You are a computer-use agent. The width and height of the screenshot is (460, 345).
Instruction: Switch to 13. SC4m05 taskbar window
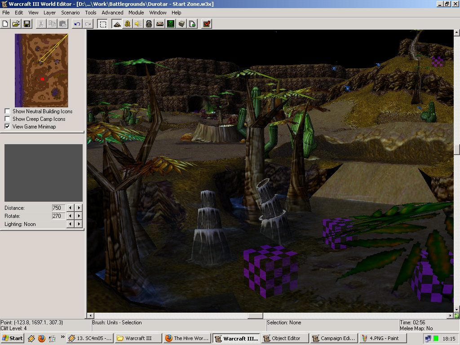[x=90, y=338]
